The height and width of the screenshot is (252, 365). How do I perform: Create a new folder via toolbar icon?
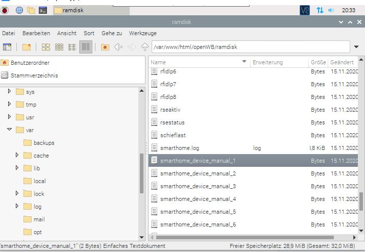coord(27,47)
